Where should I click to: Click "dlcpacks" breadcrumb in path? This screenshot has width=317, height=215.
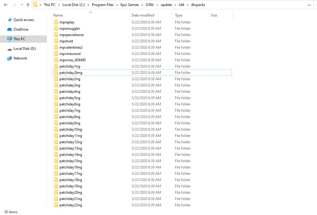198,5
